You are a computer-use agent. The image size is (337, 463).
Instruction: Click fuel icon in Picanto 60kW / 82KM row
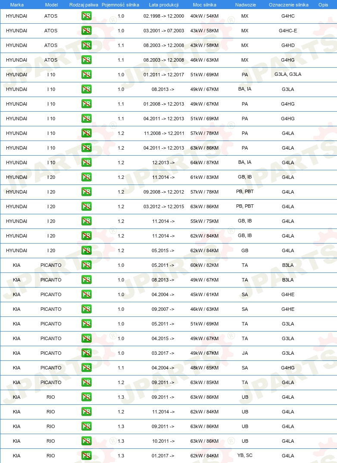87,265
